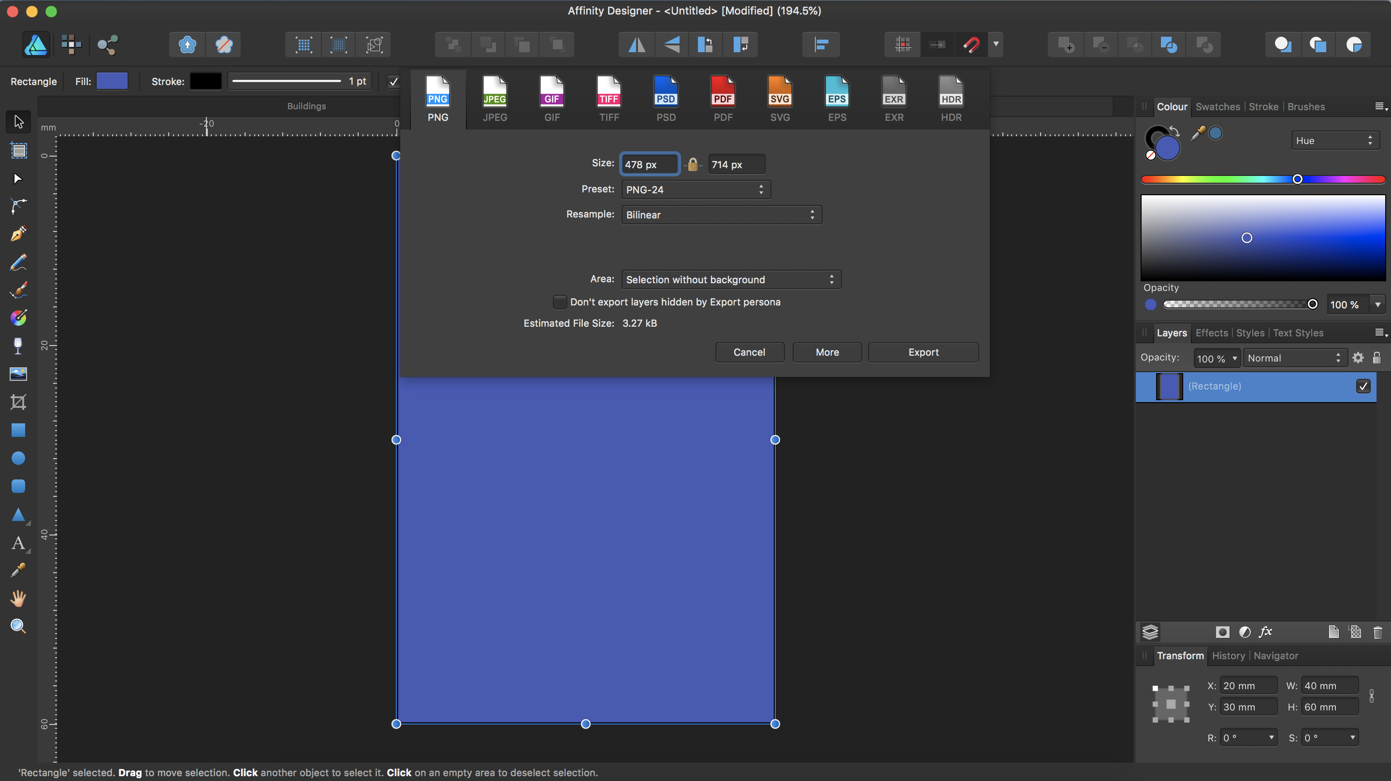Select the Zoom magnifier tool

18,626
